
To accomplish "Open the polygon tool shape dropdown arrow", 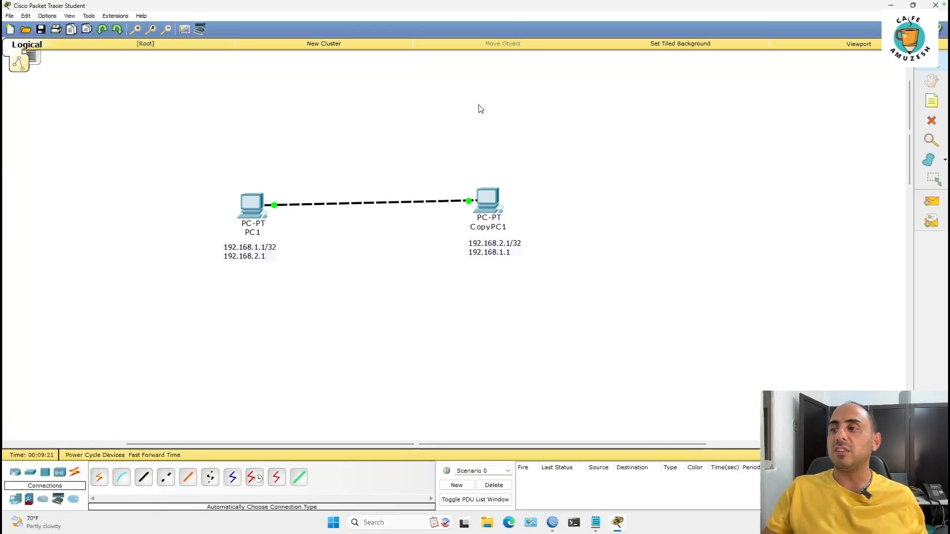I will pyautogui.click(x=945, y=160).
